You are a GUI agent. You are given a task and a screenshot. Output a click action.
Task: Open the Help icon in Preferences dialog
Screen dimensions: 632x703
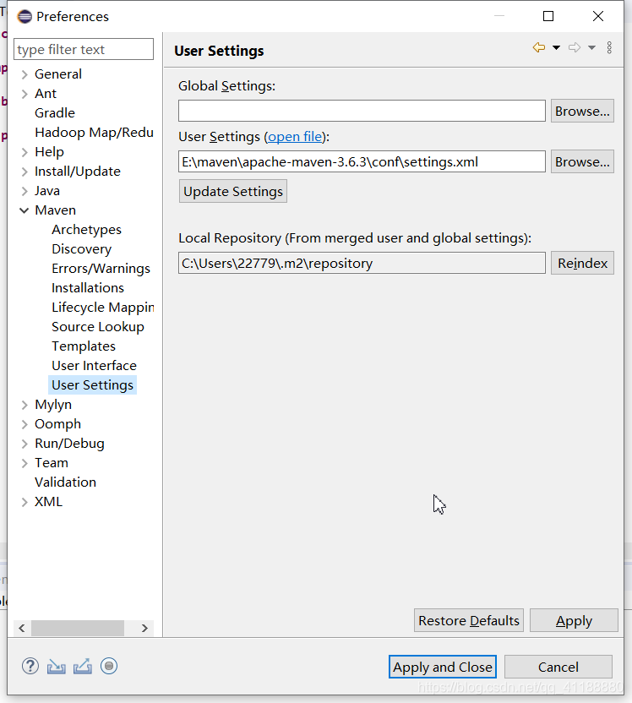click(x=30, y=666)
